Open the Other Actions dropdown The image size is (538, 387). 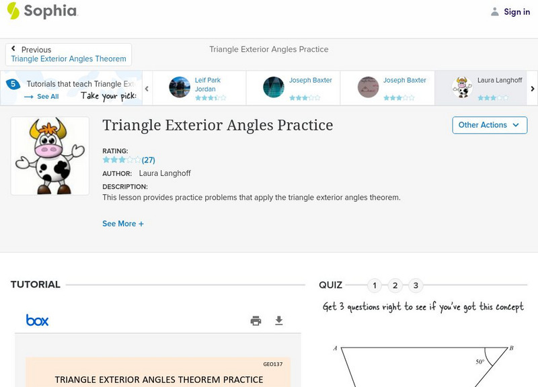(x=489, y=125)
